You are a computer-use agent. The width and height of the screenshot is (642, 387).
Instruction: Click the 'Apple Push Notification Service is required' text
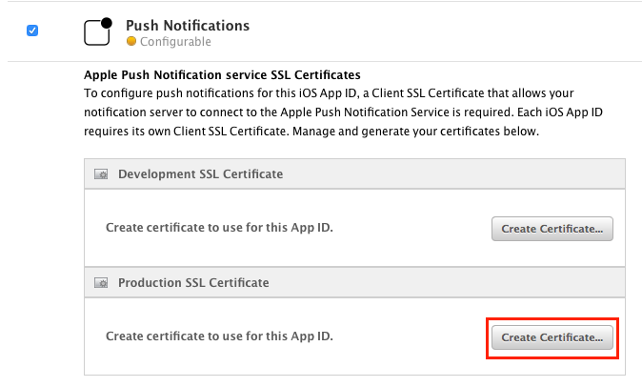(397, 112)
